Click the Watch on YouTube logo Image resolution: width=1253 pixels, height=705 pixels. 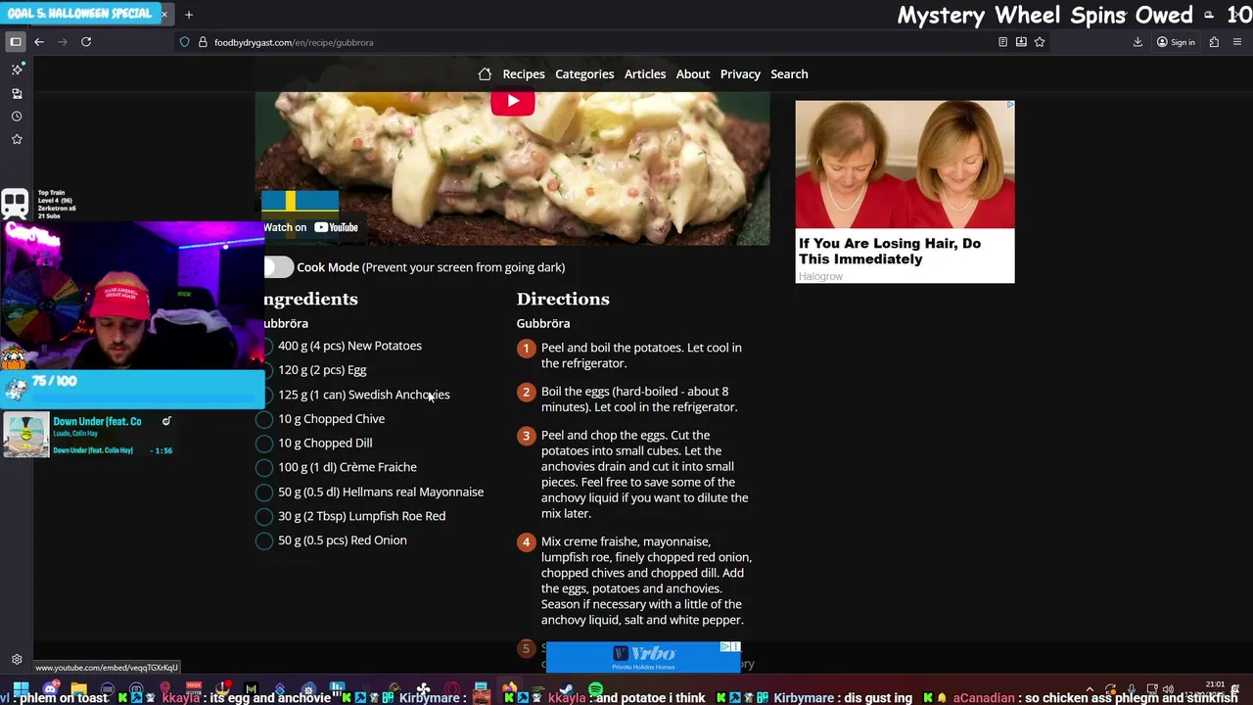(336, 227)
